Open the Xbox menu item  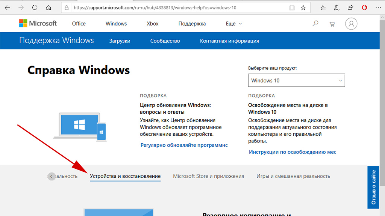click(x=153, y=24)
